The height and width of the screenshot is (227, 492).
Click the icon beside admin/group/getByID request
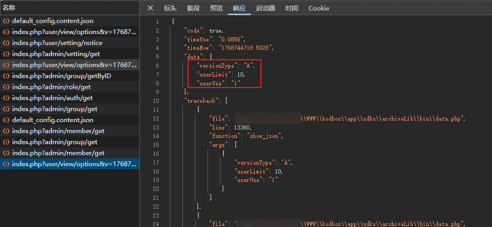pyautogui.click(x=6, y=76)
